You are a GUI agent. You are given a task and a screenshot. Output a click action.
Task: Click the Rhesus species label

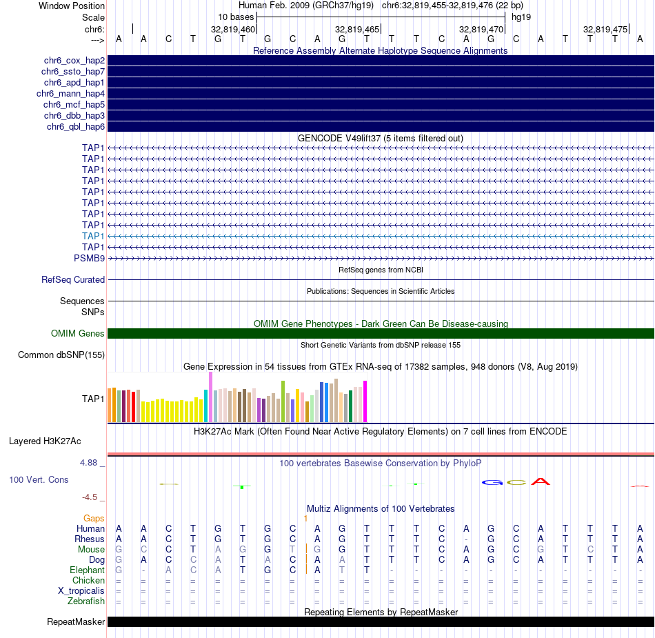coord(90,539)
